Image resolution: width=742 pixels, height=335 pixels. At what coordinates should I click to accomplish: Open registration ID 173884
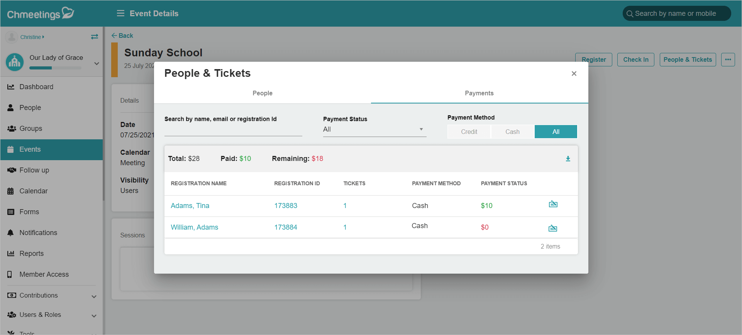(x=286, y=227)
